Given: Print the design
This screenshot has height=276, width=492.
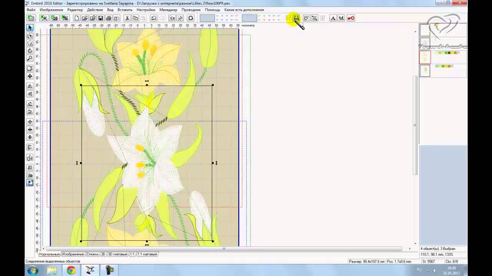Looking at the screenshot, I should 109,18.
